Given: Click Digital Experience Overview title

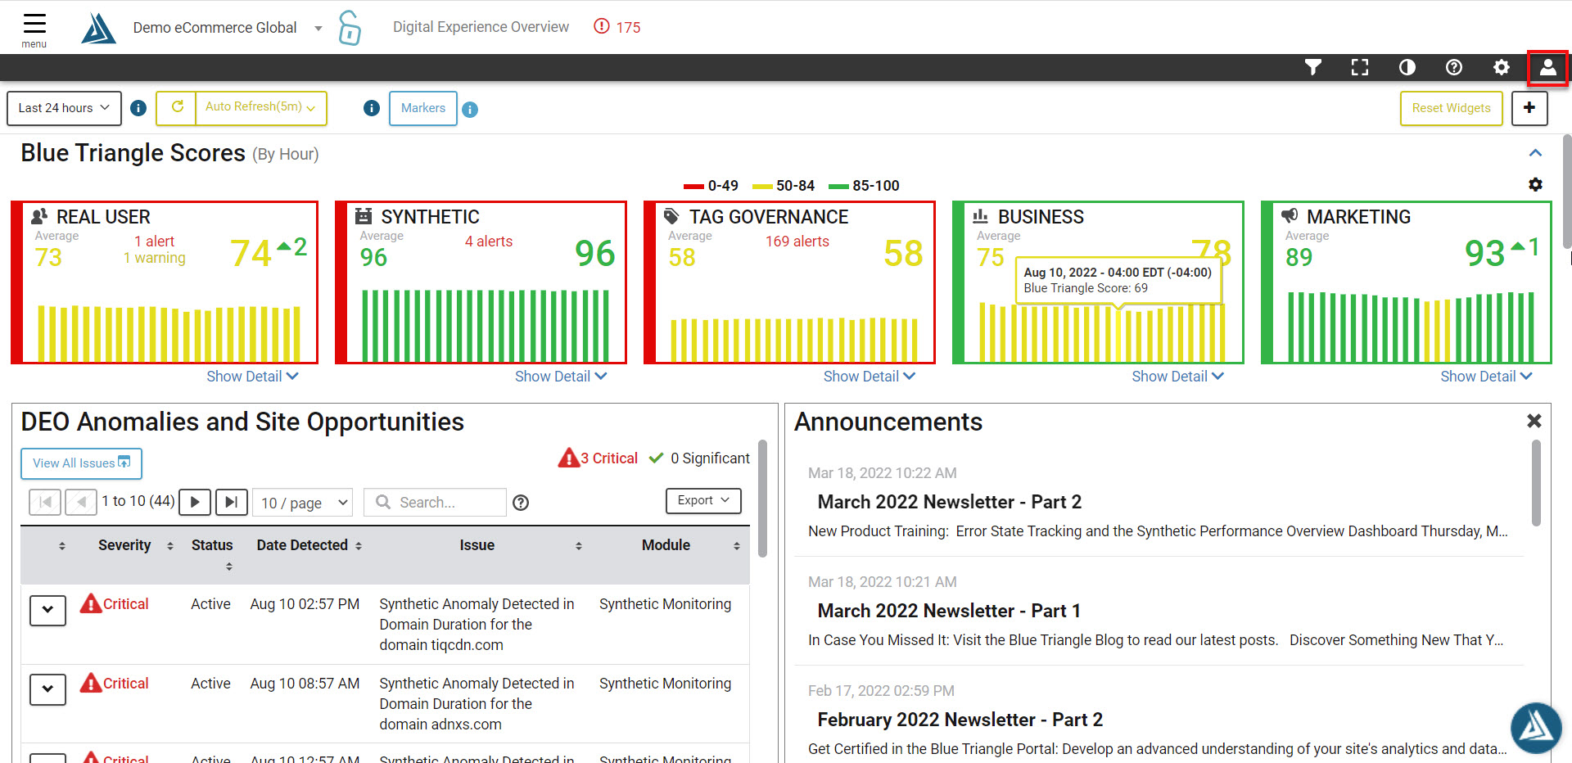Looking at the screenshot, I should [x=481, y=27].
